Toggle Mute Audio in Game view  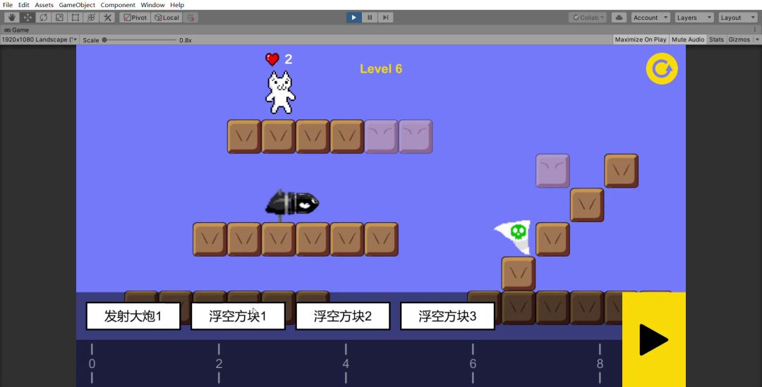point(688,39)
